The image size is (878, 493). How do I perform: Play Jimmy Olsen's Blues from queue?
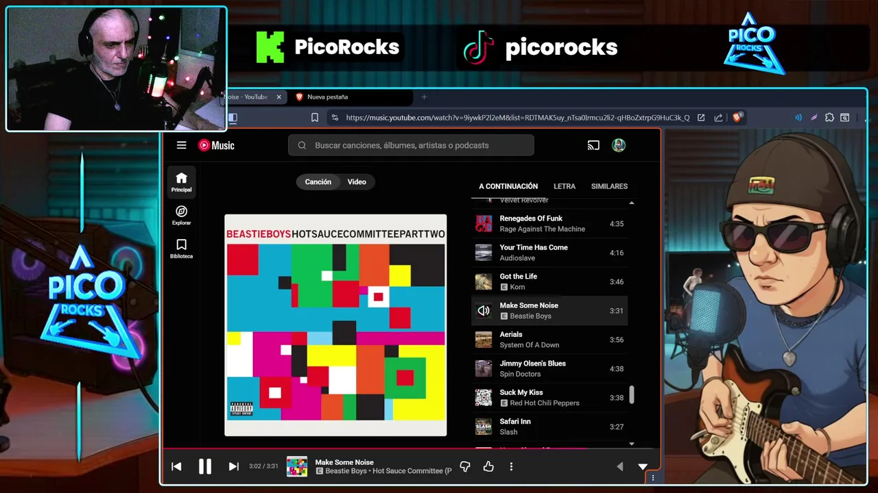tap(549, 368)
